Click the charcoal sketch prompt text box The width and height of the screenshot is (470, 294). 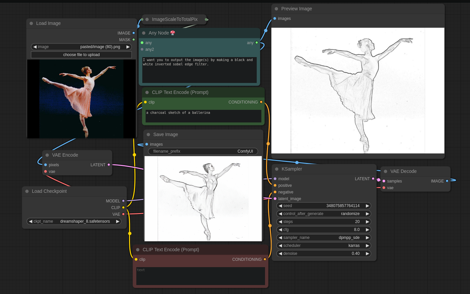coord(203,116)
